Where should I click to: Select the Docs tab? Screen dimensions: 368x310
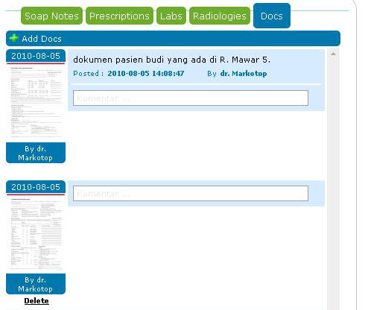(272, 16)
